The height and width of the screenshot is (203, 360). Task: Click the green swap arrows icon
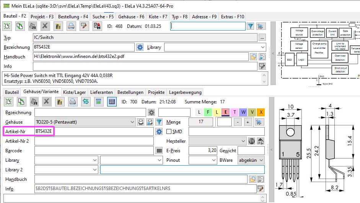(x=86, y=101)
